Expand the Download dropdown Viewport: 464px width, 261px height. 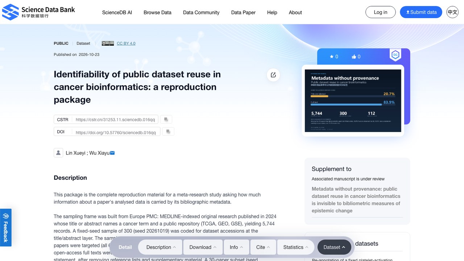point(203,247)
